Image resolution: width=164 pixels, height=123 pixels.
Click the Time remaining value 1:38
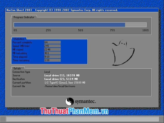click(x=52, y=60)
